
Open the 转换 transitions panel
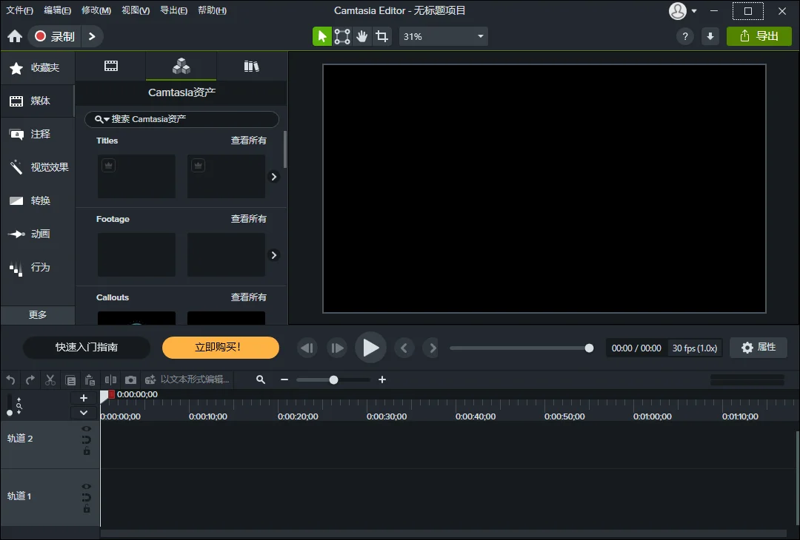coord(38,200)
